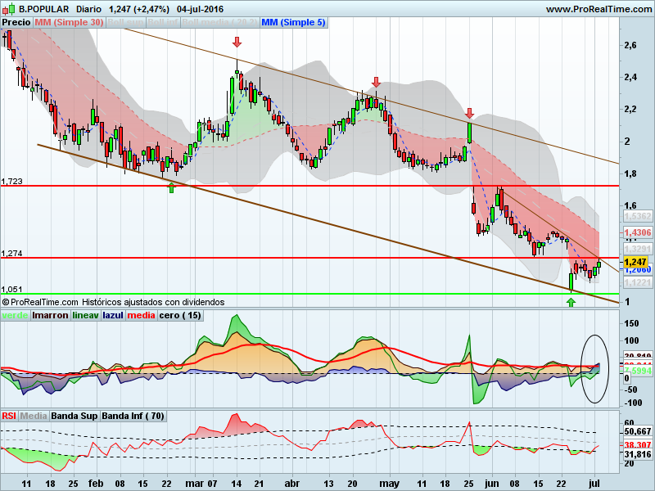
Task: Select the gray Media RSI label
Action: coord(34,416)
